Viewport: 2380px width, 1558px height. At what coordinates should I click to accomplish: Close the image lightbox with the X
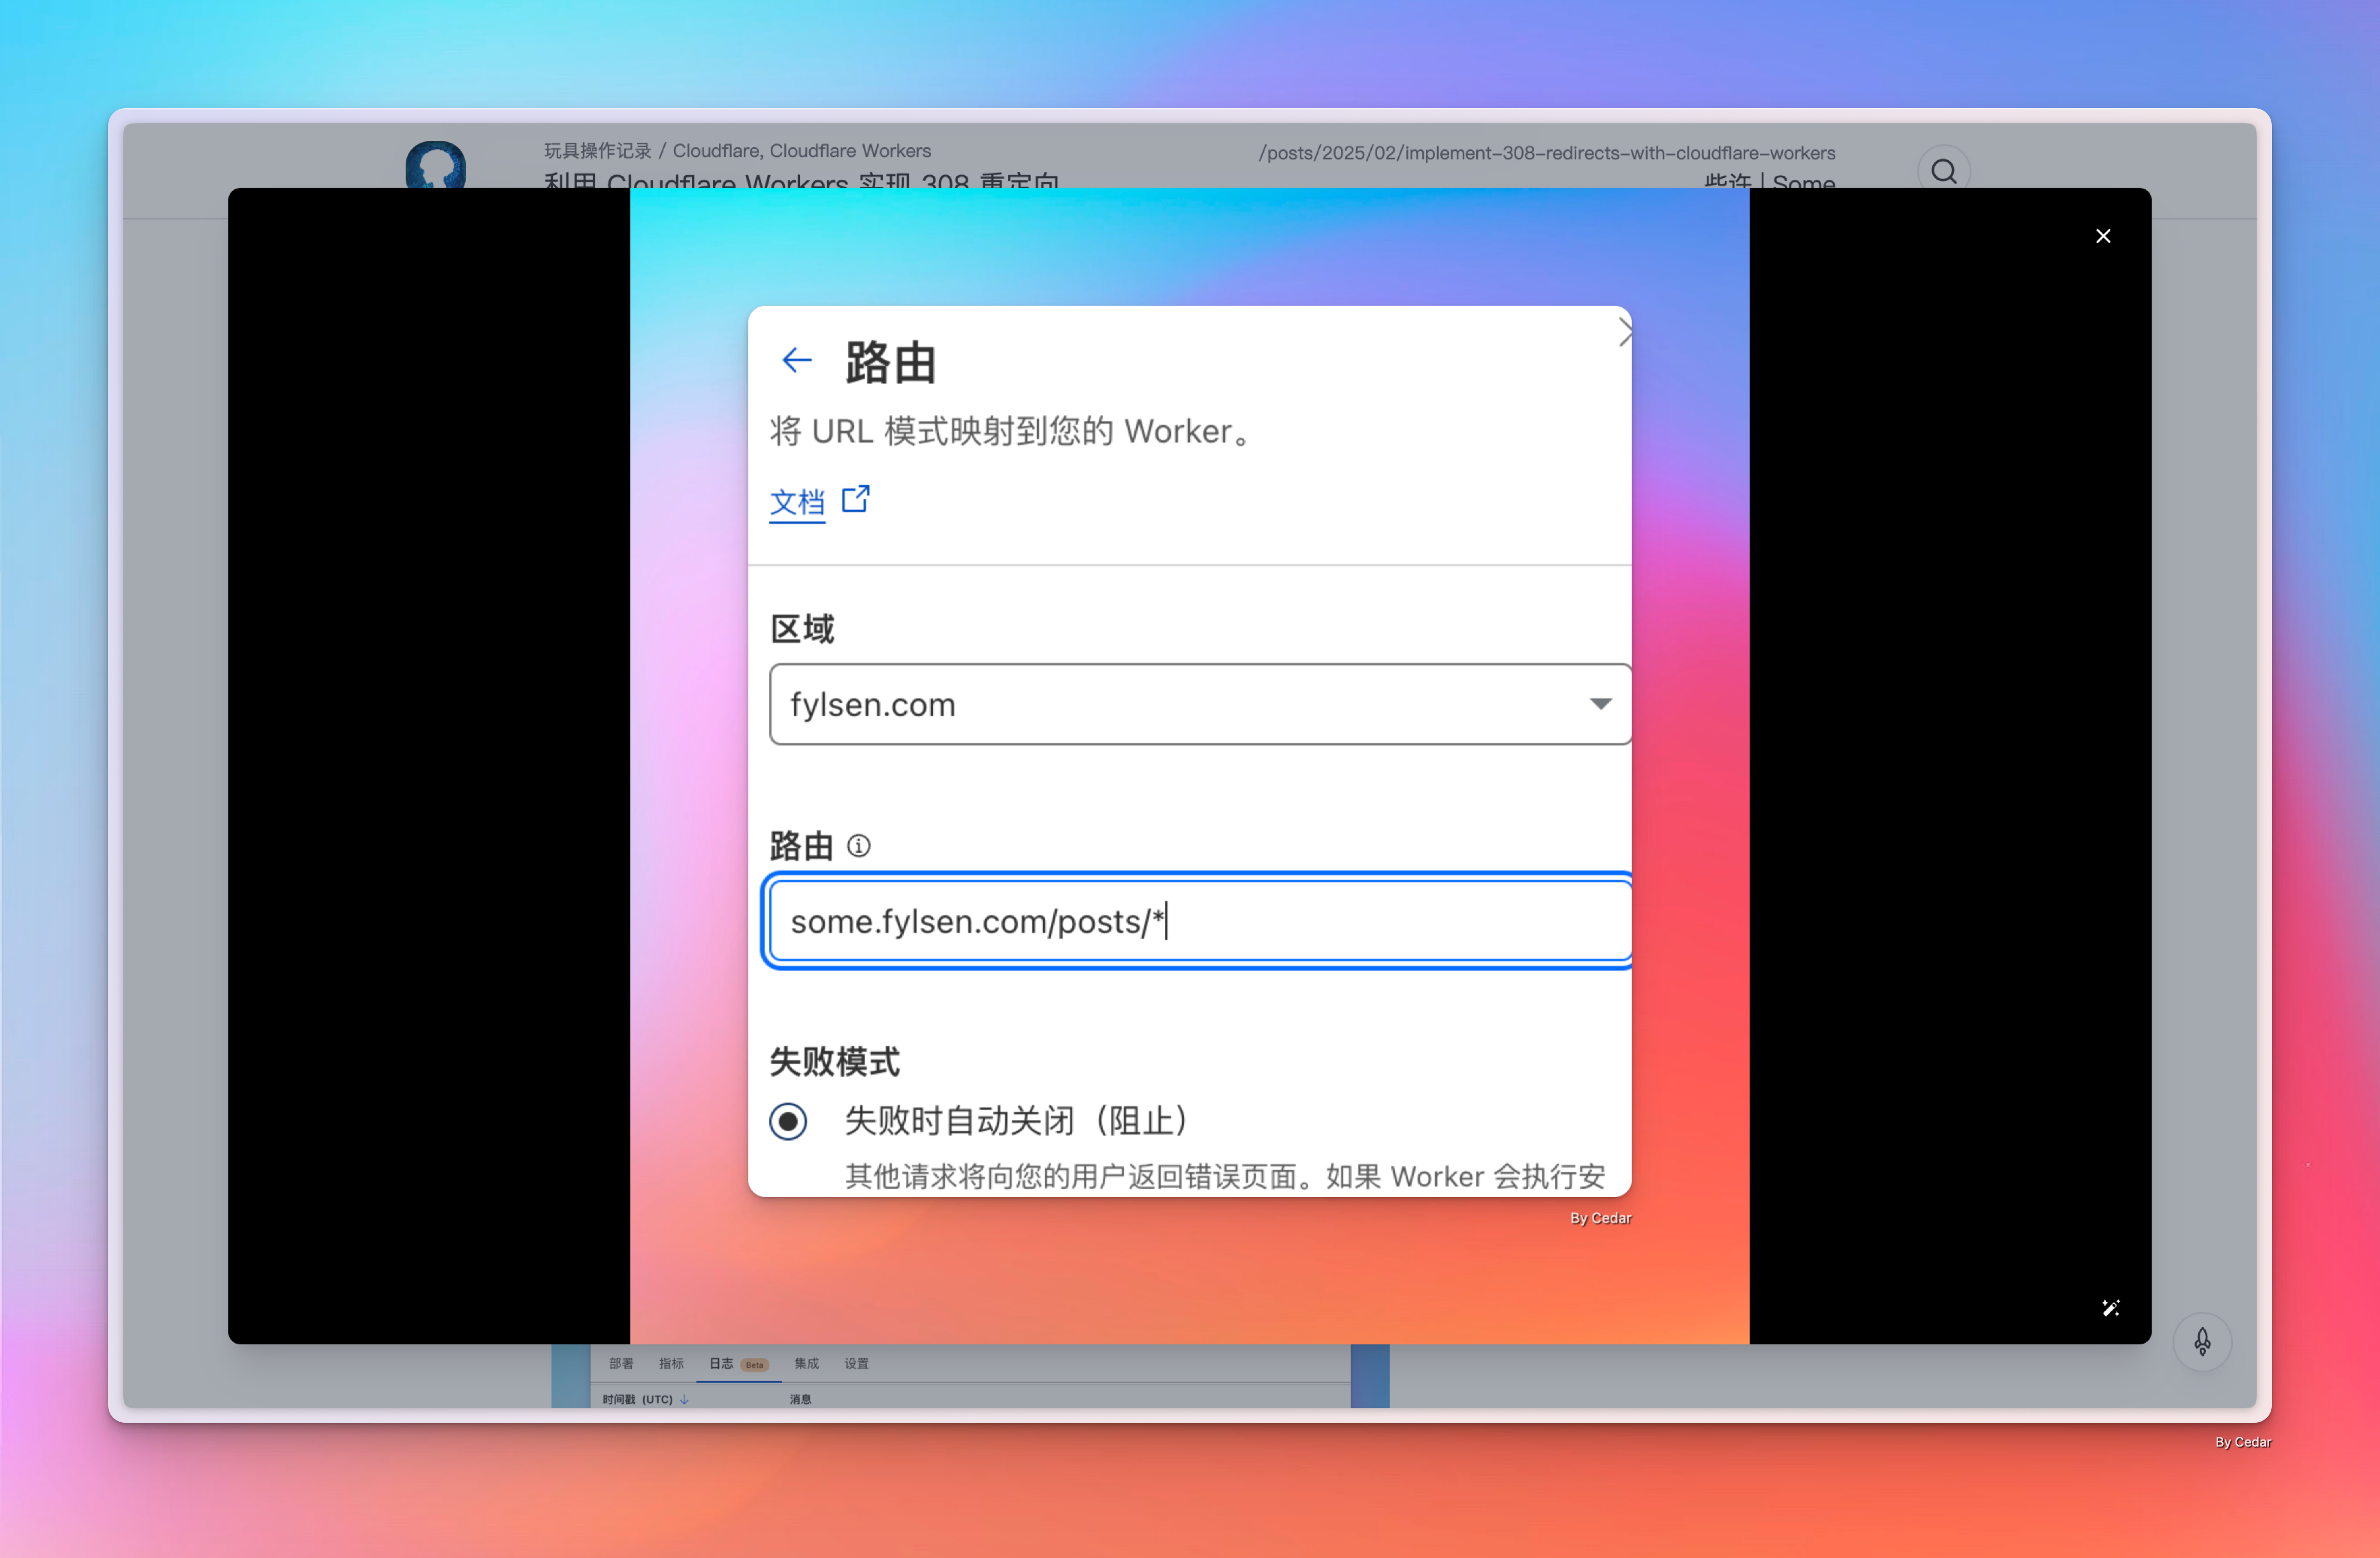click(x=2103, y=236)
